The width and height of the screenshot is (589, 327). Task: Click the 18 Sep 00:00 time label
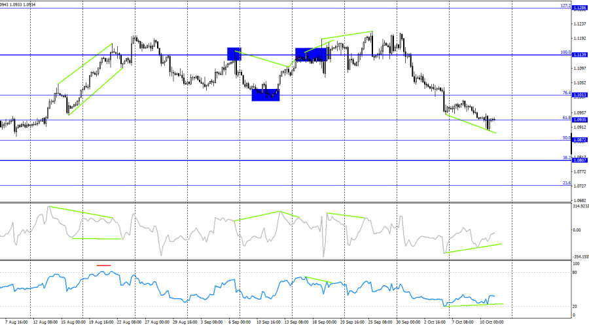click(x=324, y=322)
